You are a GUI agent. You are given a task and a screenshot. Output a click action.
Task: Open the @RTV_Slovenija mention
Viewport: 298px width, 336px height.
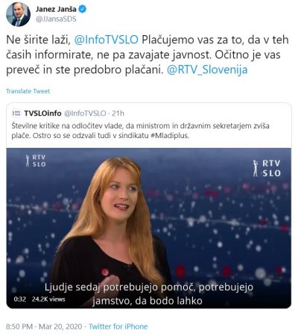click(x=207, y=69)
